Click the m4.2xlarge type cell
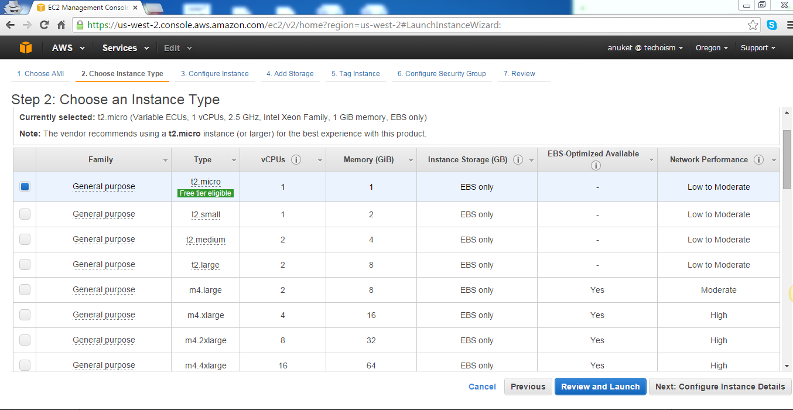793x410 pixels. pos(206,340)
